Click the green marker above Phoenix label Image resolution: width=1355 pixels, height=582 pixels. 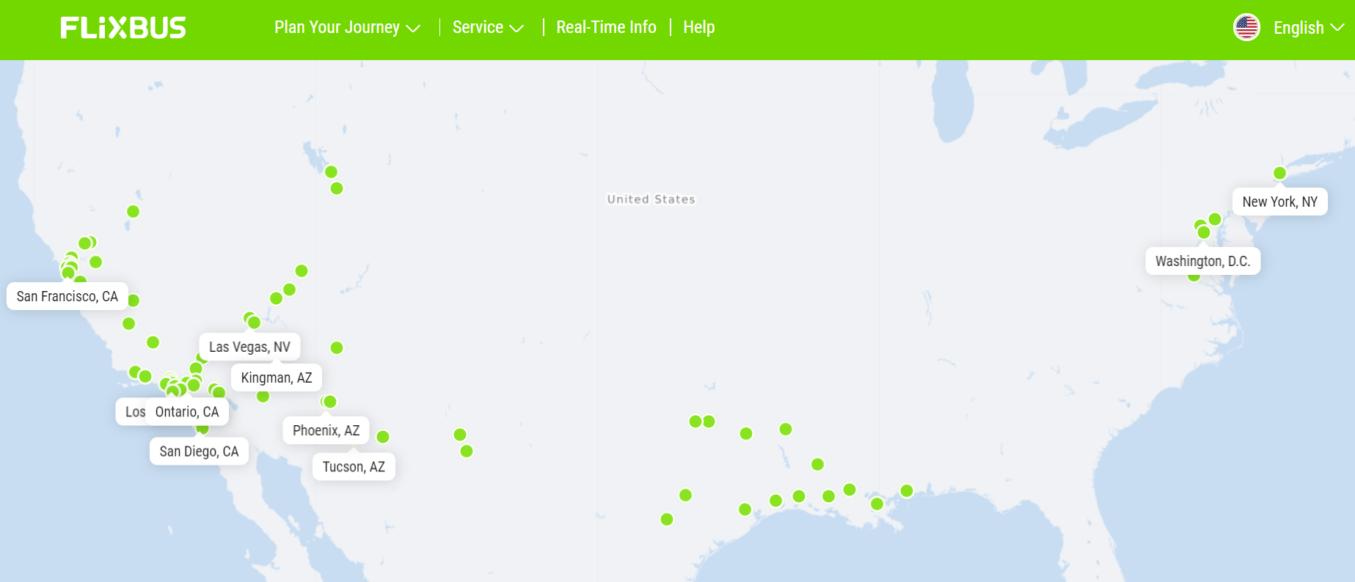329,402
